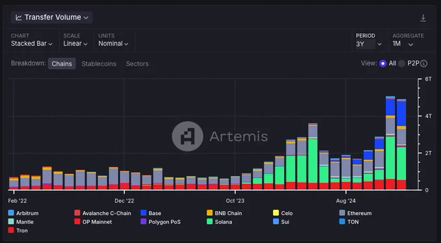The image size is (441, 243).
Task: Click the 4T axis value
Action: [x=428, y=116]
